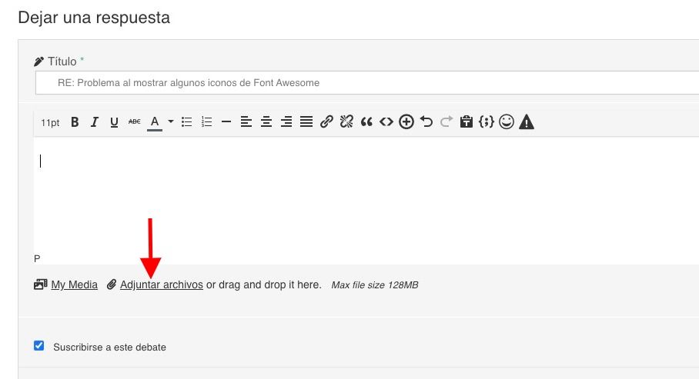This screenshot has width=699, height=379.
Task: Uncheck Suscribirse a este debate checkbox
Action: tap(38, 346)
